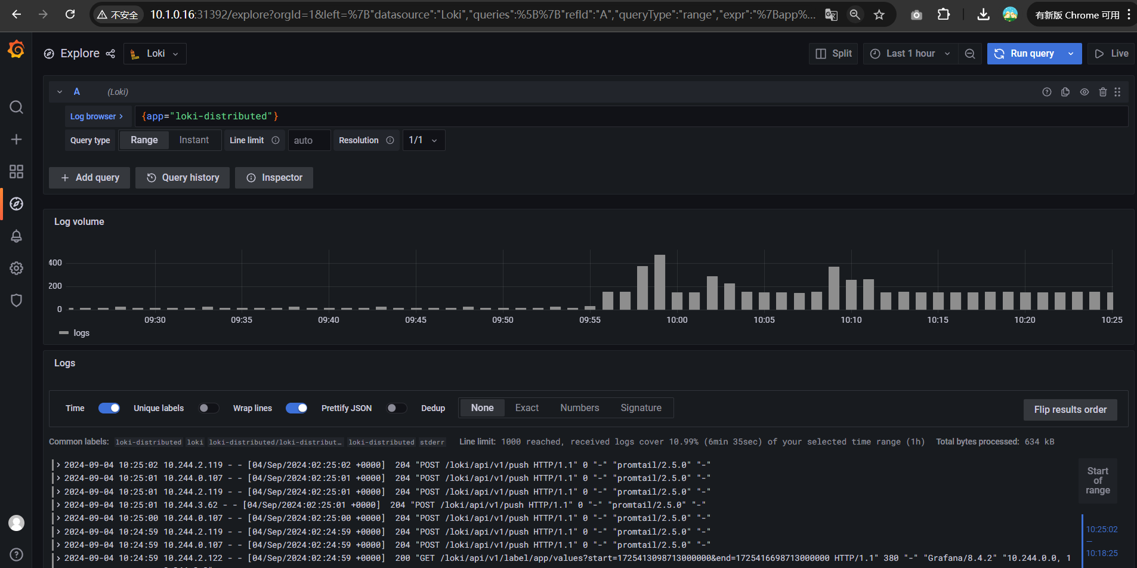This screenshot has width=1137, height=568.
Task: Select Instant query type
Action: coord(194,140)
